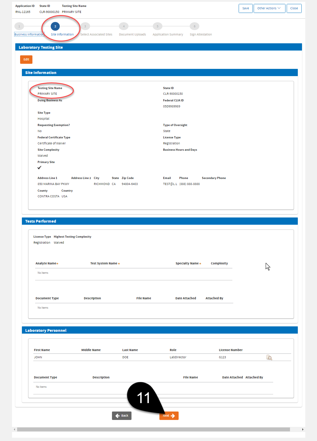Click the Save button
This screenshot has width=317, height=441.
click(246, 8)
